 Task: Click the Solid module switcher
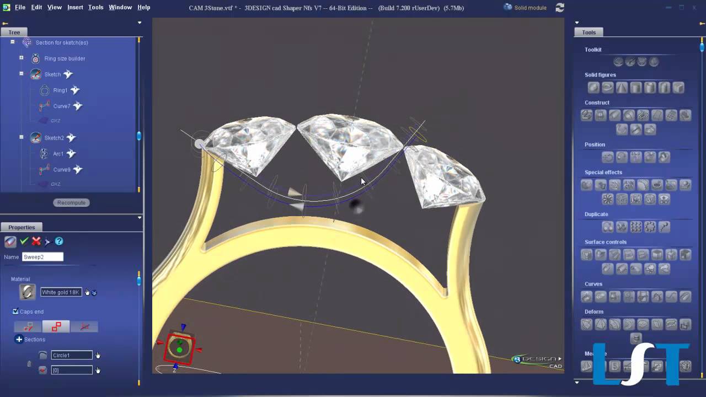click(525, 8)
